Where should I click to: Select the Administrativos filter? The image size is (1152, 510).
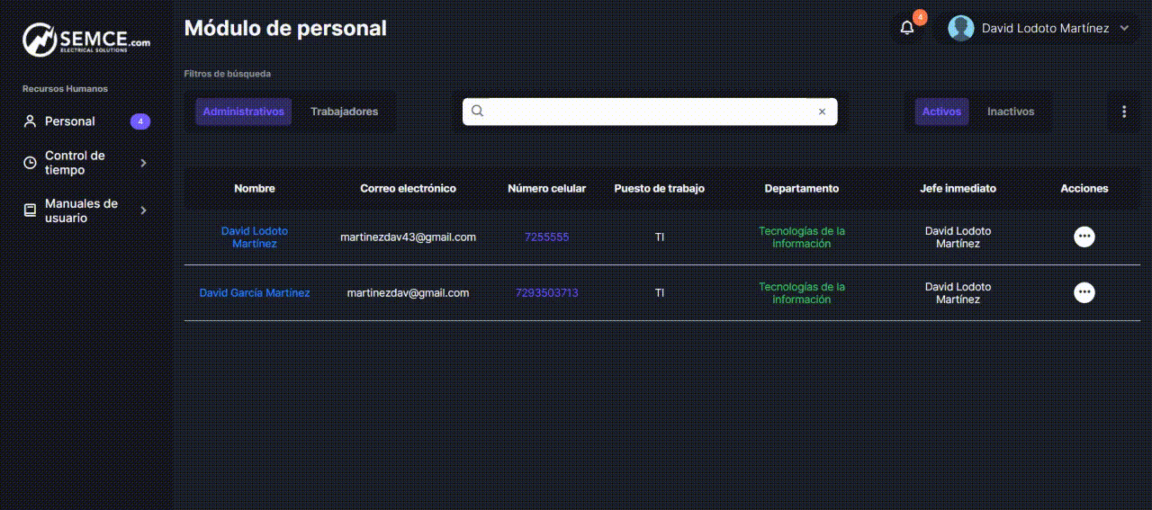(x=243, y=112)
